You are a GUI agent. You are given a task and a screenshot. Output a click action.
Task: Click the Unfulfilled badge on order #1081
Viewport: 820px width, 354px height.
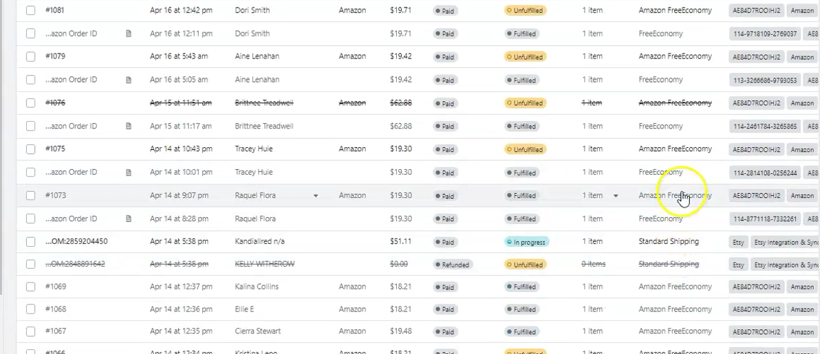point(525,10)
